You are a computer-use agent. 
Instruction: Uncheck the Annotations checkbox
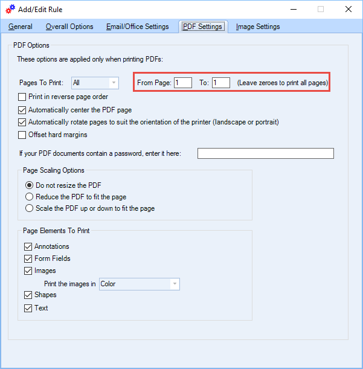[x=28, y=246]
